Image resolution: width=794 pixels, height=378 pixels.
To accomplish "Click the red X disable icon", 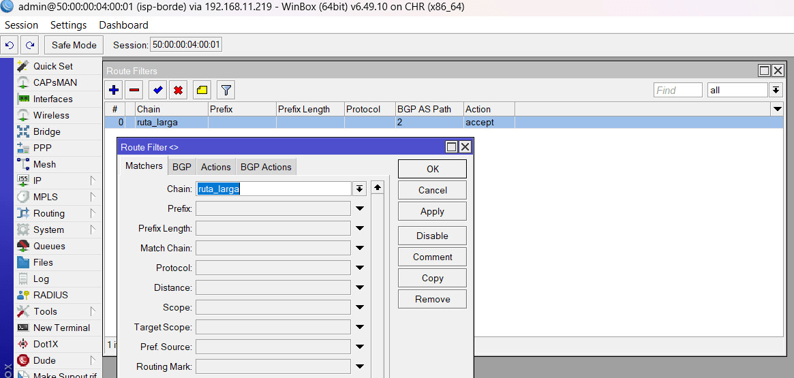I will 178,91.
